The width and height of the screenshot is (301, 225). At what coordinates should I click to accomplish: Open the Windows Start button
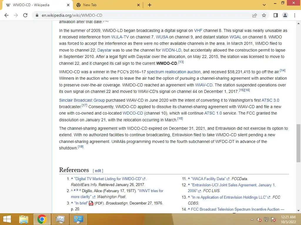pos(7,219)
